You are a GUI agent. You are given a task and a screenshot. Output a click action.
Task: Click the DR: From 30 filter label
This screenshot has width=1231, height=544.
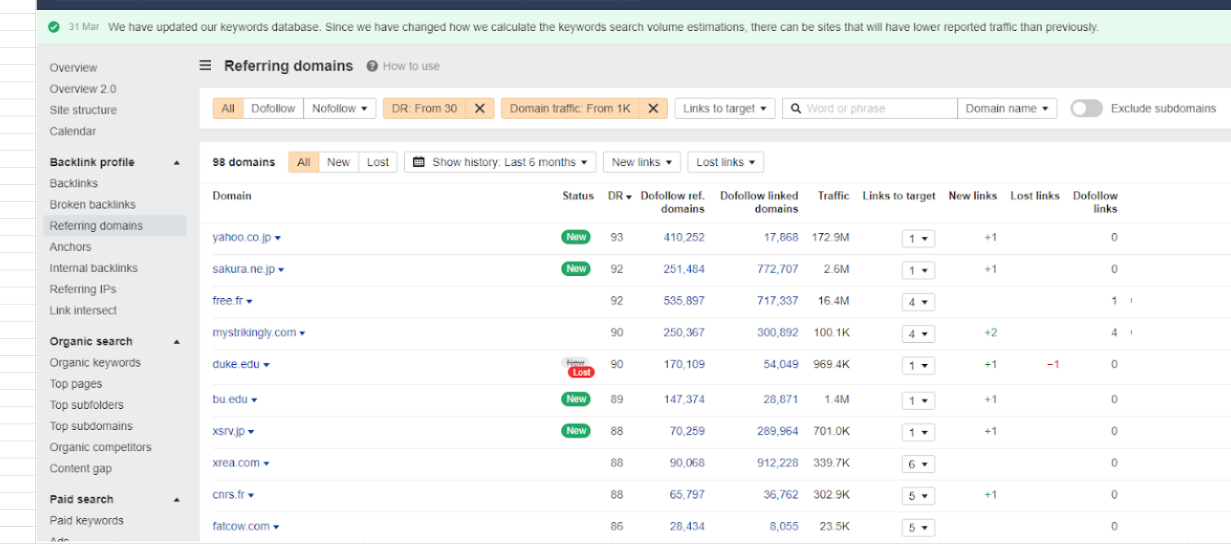point(424,108)
